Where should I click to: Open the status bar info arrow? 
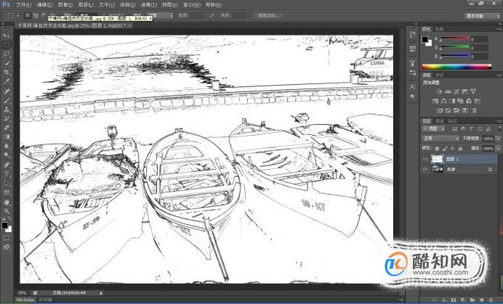click(x=101, y=293)
